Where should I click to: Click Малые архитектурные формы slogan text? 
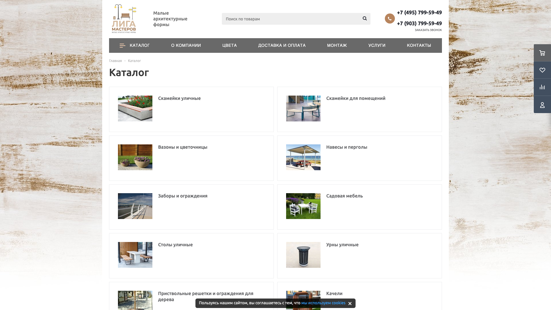pos(170,19)
